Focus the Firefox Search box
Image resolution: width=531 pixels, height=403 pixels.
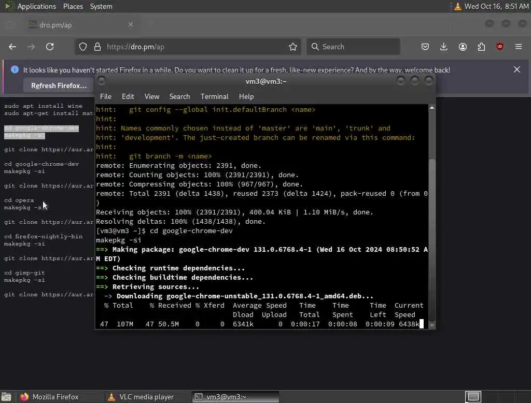pos(353,47)
